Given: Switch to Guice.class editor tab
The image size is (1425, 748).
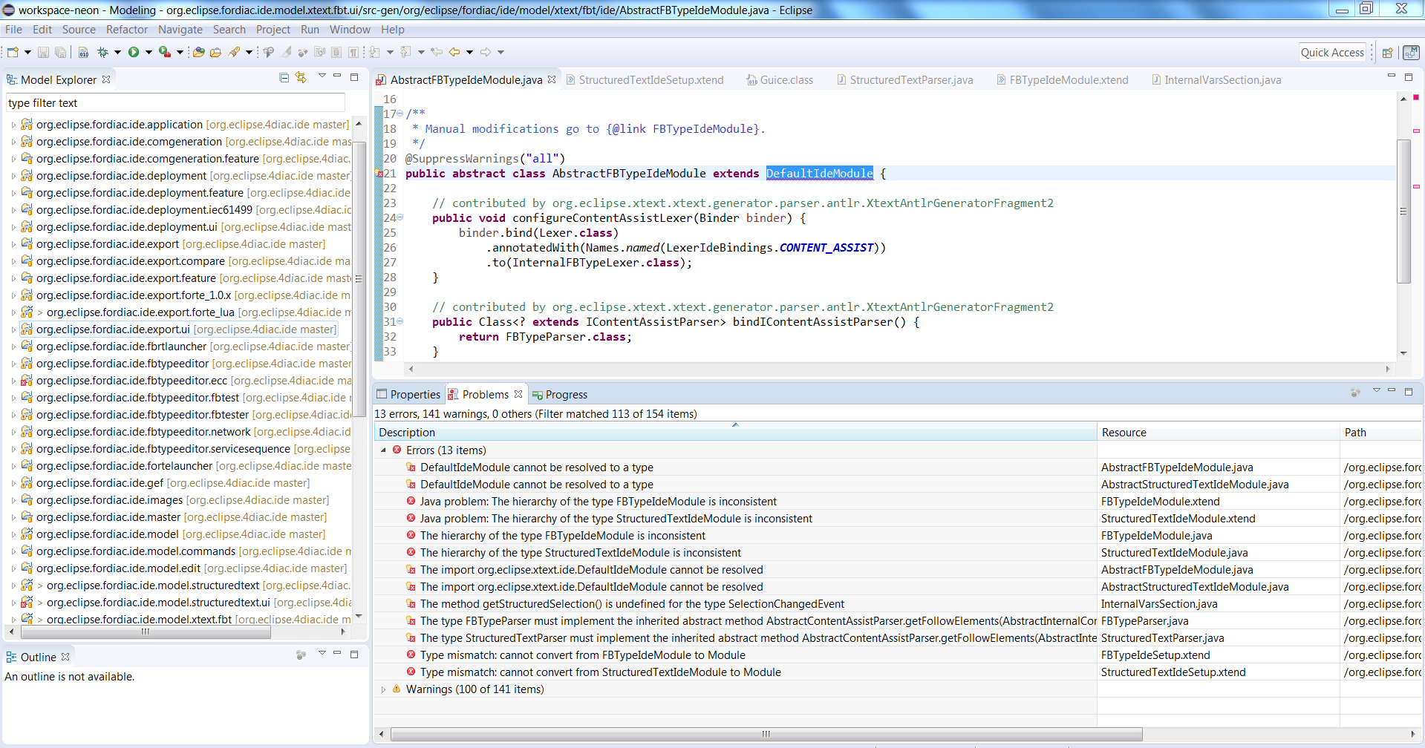Looking at the screenshot, I should click(780, 80).
